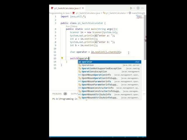This screenshot has height=140, width=187.
Task: Click the method cube icon in breadcrumb
Action: pyautogui.click(x=130, y=13)
